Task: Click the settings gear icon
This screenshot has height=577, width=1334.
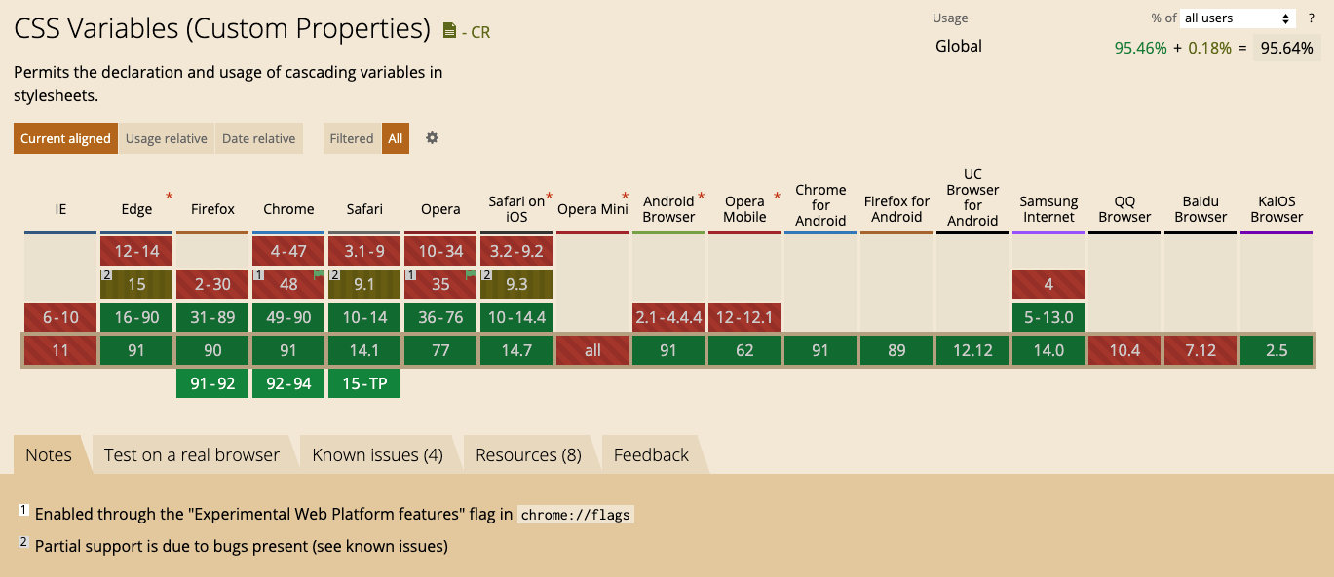Action: click(432, 138)
